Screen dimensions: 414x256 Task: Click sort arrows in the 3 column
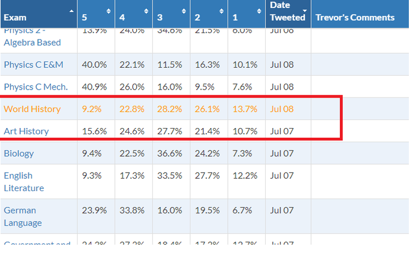(x=183, y=11)
